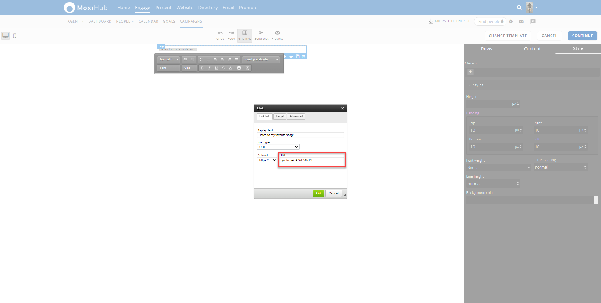Duplicate the text block

pos(298,56)
